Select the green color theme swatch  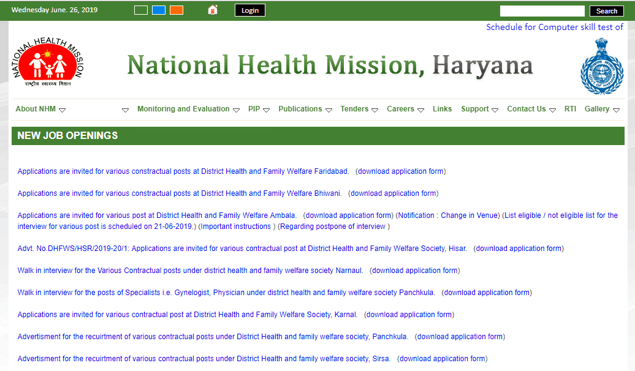click(x=141, y=10)
